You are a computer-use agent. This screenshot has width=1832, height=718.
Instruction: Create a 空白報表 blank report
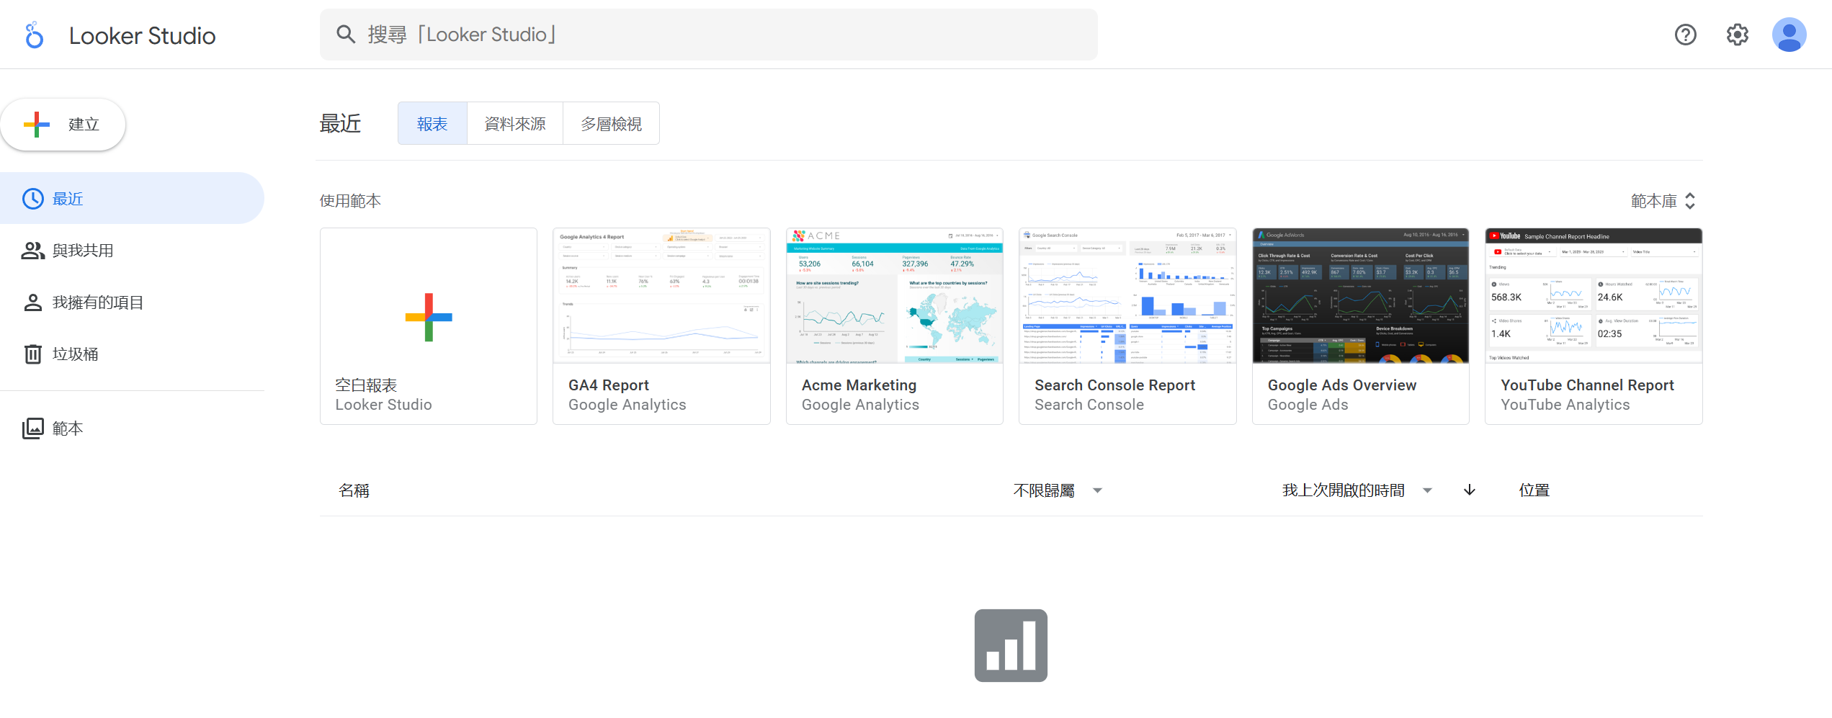[429, 326]
